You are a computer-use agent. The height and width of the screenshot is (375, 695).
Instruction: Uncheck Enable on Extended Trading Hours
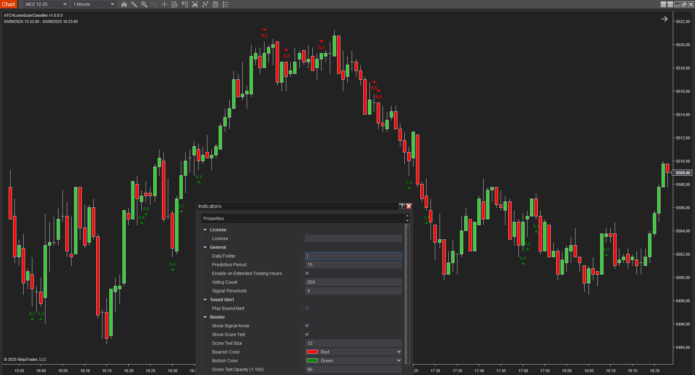click(307, 273)
